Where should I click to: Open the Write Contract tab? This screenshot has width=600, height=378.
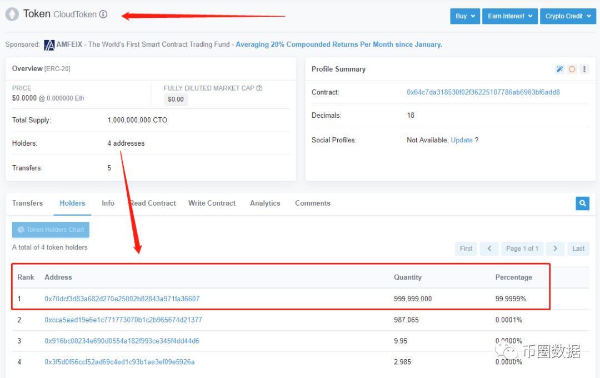tap(212, 203)
